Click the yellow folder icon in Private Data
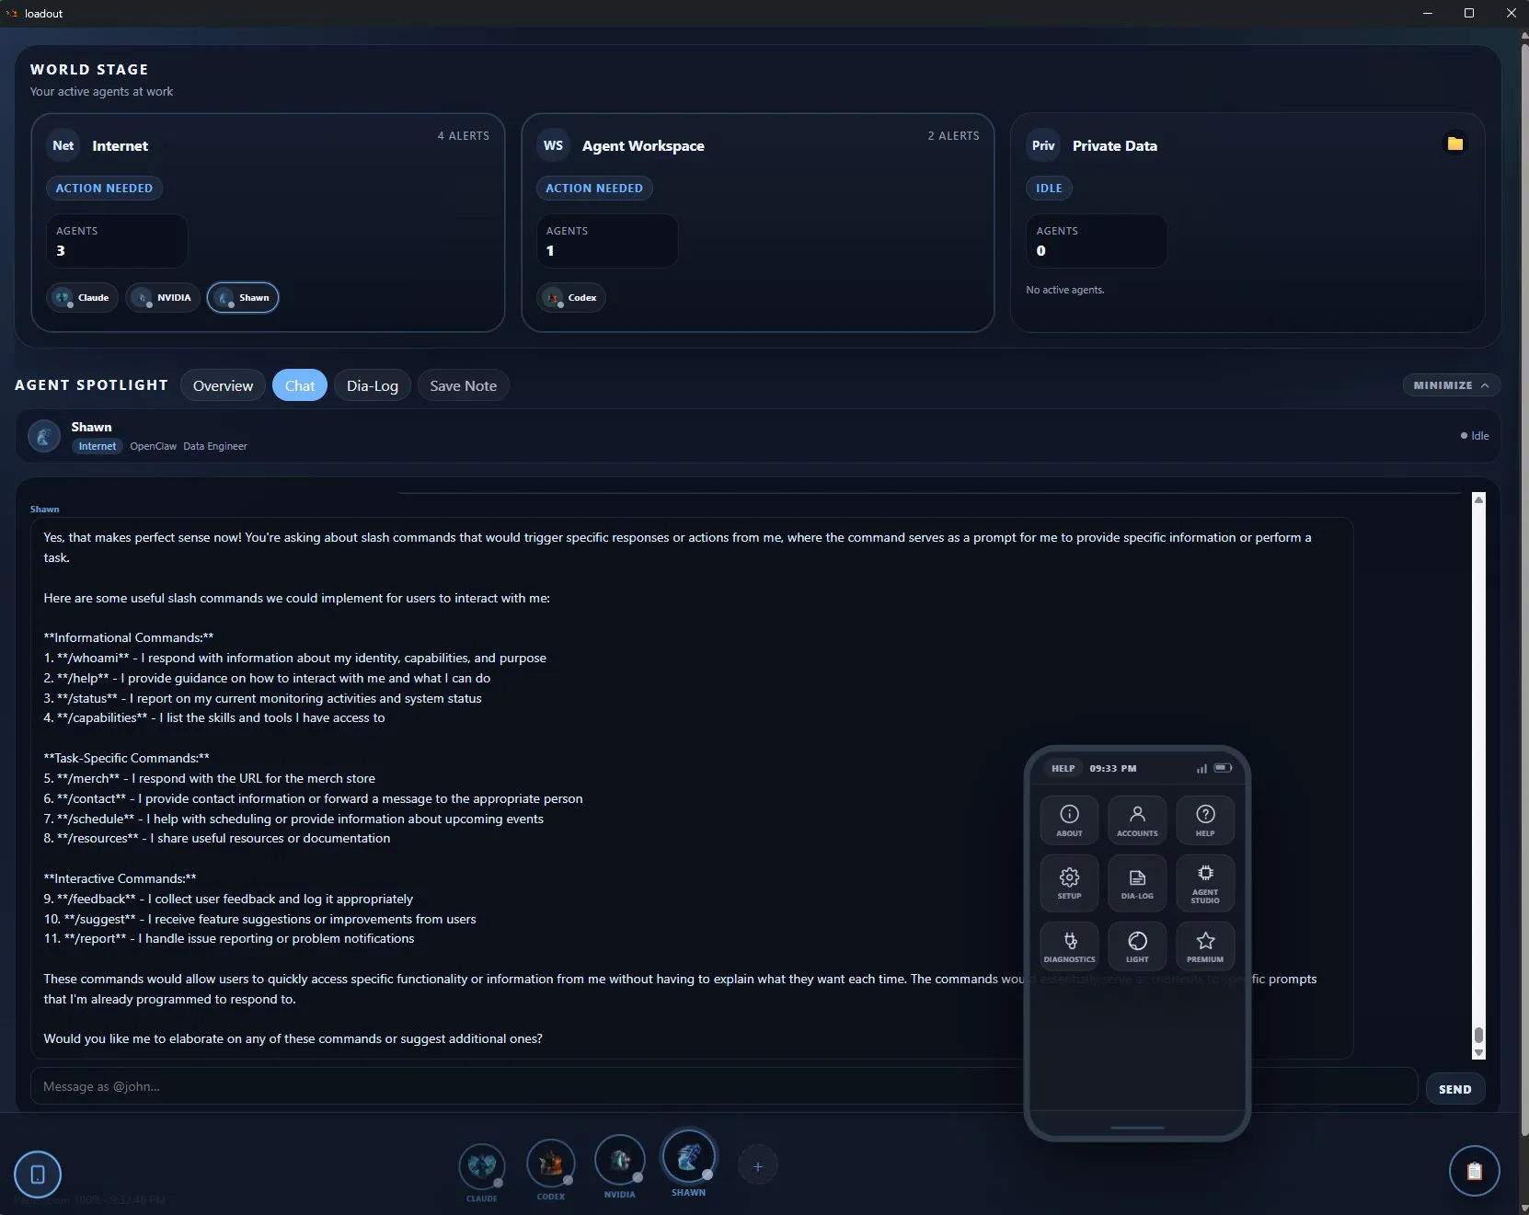Screen dimensions: 1529x1215 pyautogui.click(x=1455, y=143)
